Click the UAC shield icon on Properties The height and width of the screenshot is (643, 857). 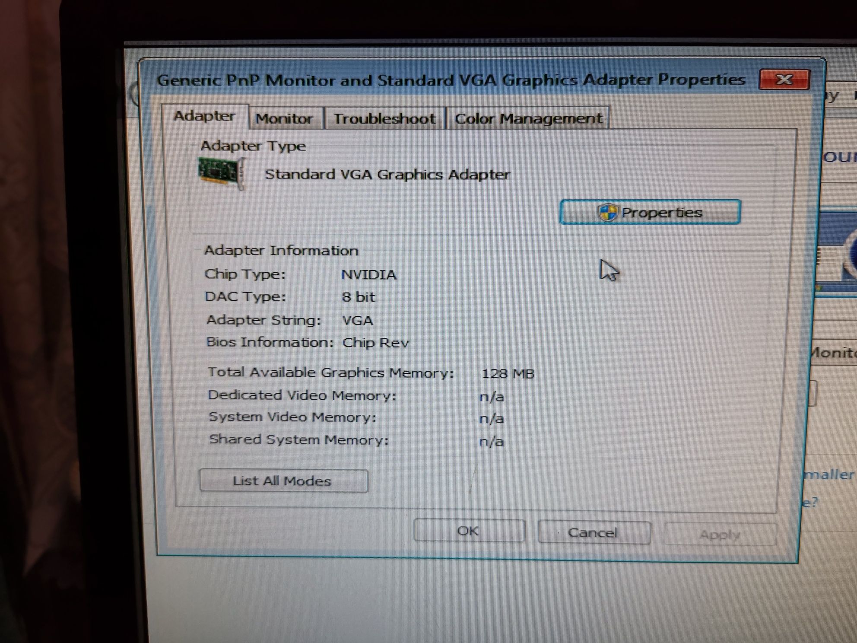tap(607, 213)
